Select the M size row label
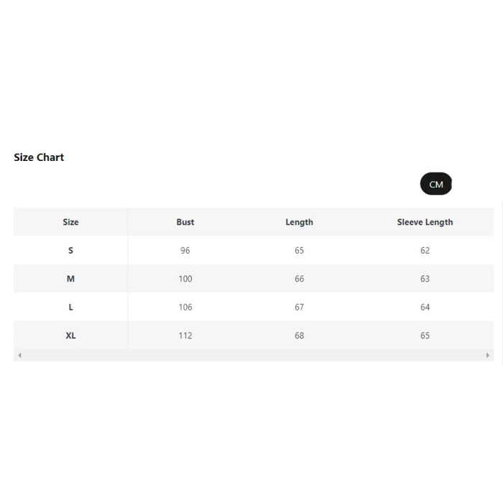The image size is (503, 503). pos(70,279)
